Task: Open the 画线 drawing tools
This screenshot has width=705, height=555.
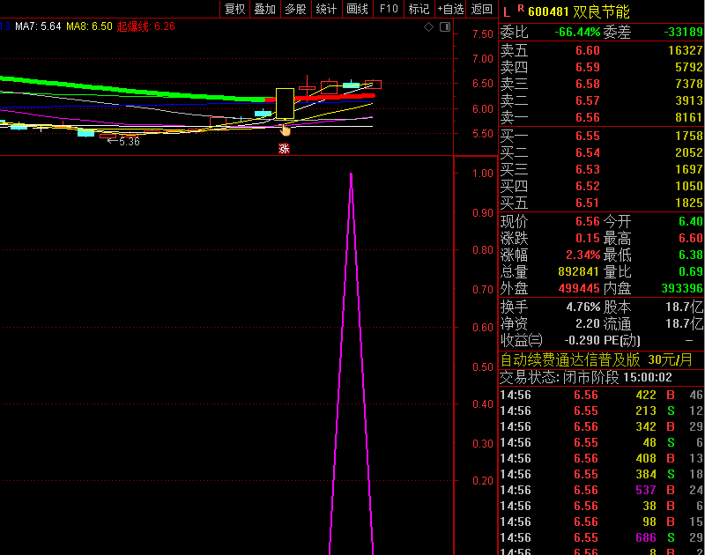Action: pos(357,9)
